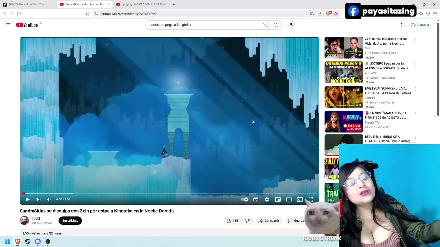Click the Suscribirse button
The width and height of the screenshot is (440, 247).
click(x=70, y=221)
